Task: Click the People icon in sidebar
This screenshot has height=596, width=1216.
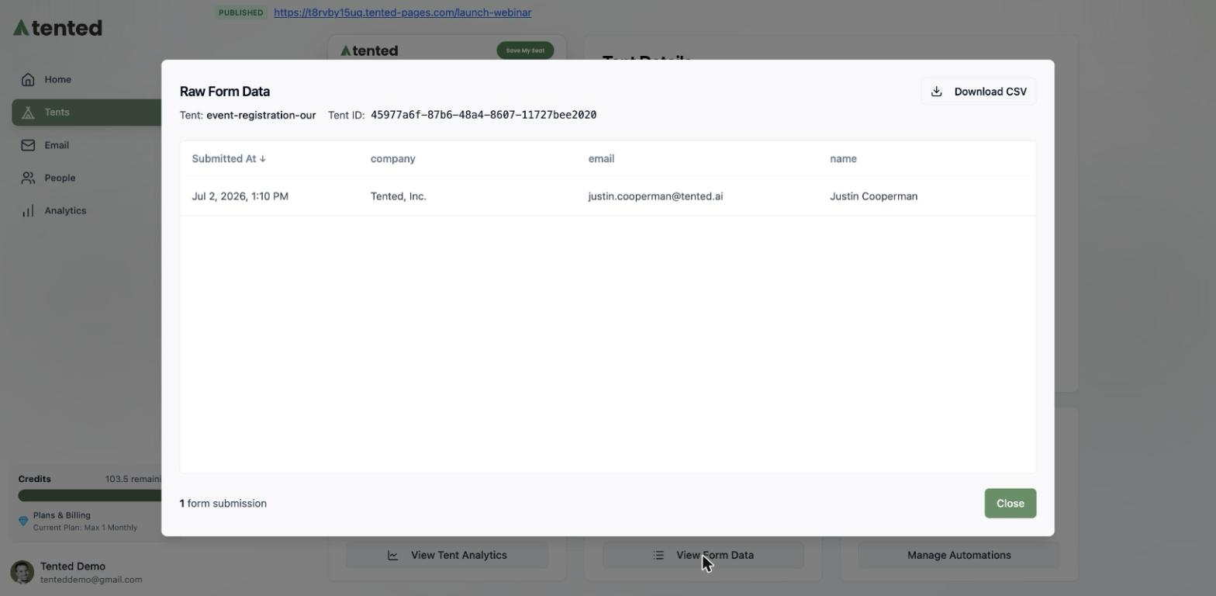Action: coord(28,178)
